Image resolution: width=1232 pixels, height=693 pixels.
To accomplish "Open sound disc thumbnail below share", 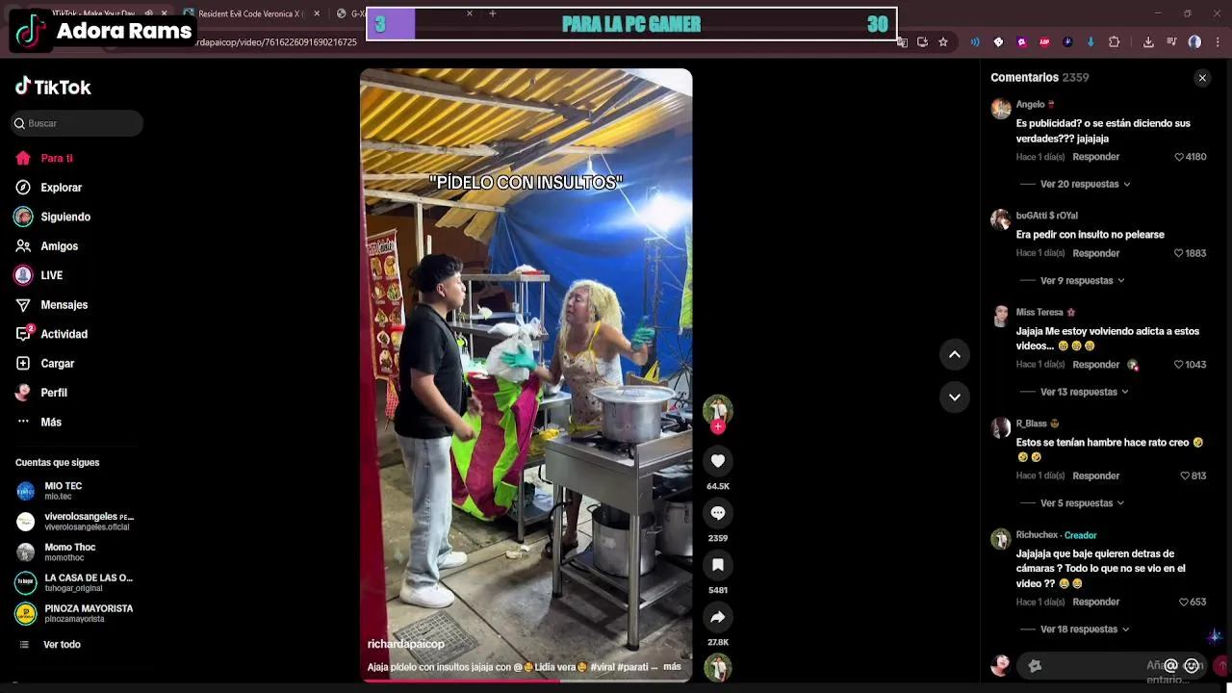I will click(x=717, y=667).
